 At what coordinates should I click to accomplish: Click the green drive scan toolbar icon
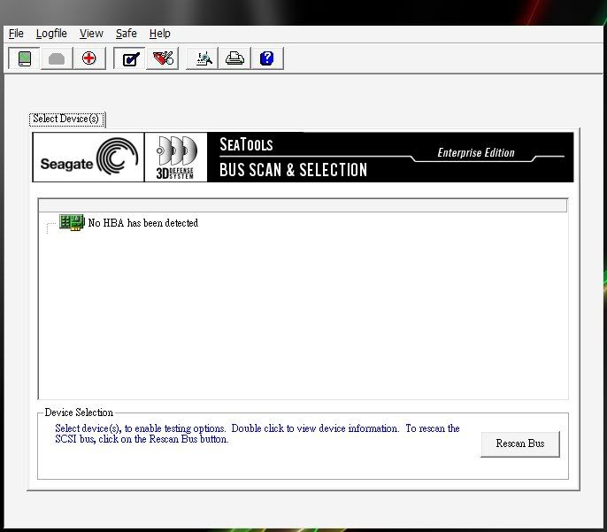tap(25, 58)
